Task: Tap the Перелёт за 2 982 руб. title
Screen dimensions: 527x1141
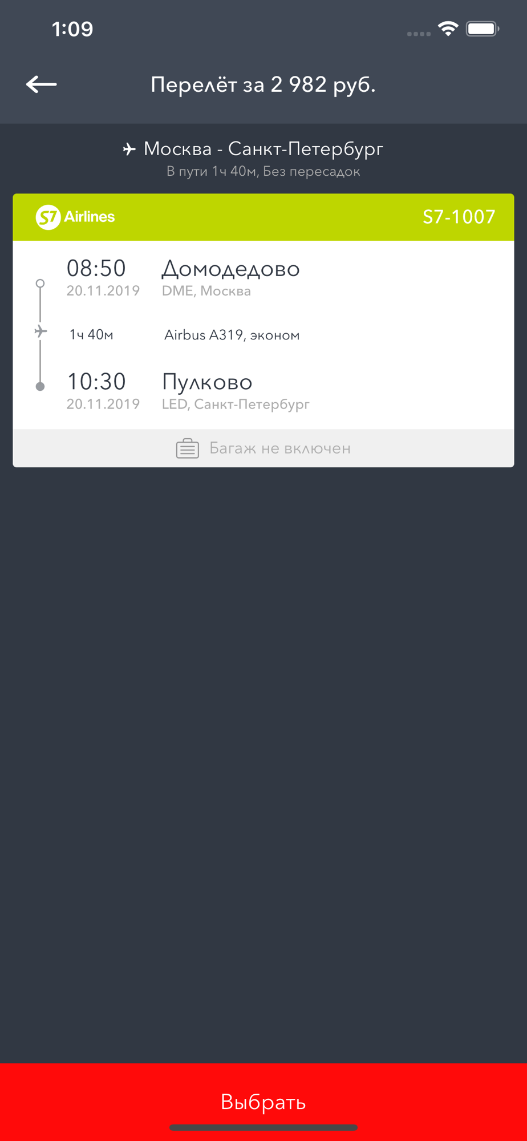Action: [x=263, y=84]
